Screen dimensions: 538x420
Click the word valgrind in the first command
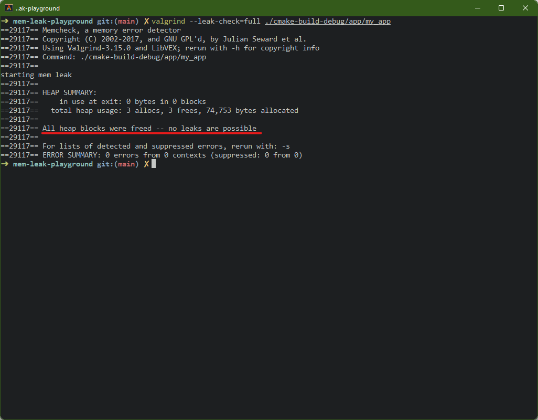[x=168, y=22]
